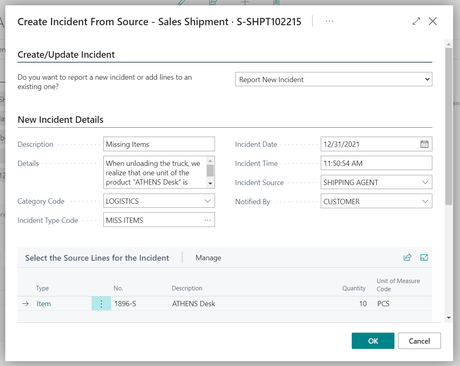Open the More options ellipsis in title bar
The height and width of the screenshot is (366, 460).
(329, 21)
